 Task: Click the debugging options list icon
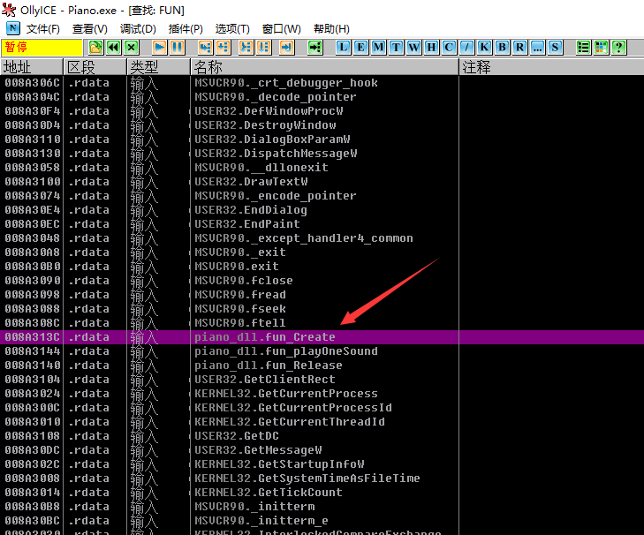(x=583, y=47)
